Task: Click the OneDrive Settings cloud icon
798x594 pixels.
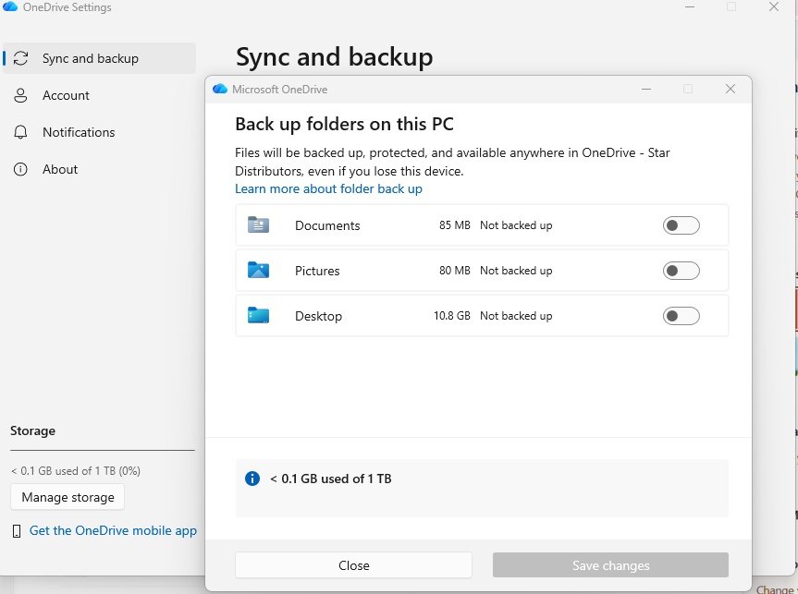Action: click(x=9, y=6)
